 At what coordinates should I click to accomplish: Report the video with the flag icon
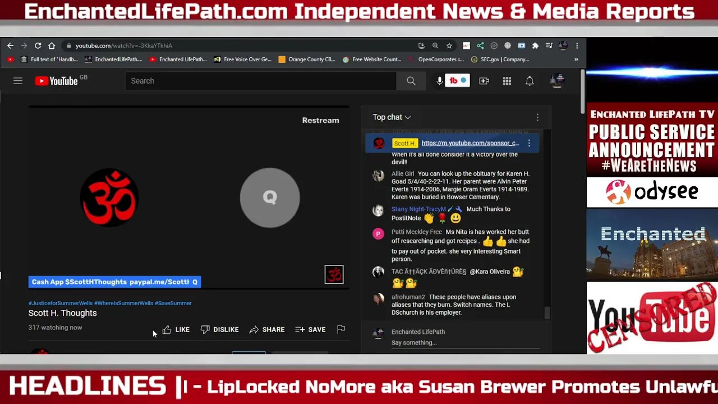click(341, 329)
